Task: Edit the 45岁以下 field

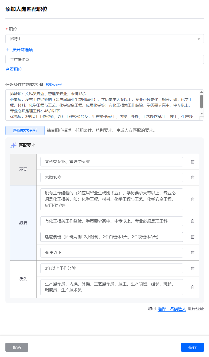Action: tap(112, 252)
